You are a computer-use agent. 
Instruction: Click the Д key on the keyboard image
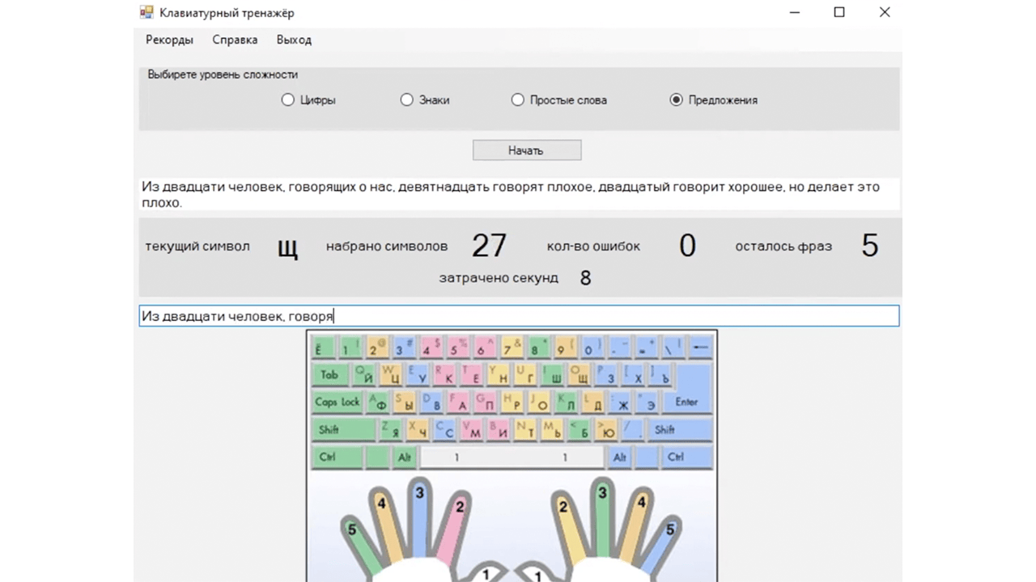pyautogui.click(x=594, y=402)
